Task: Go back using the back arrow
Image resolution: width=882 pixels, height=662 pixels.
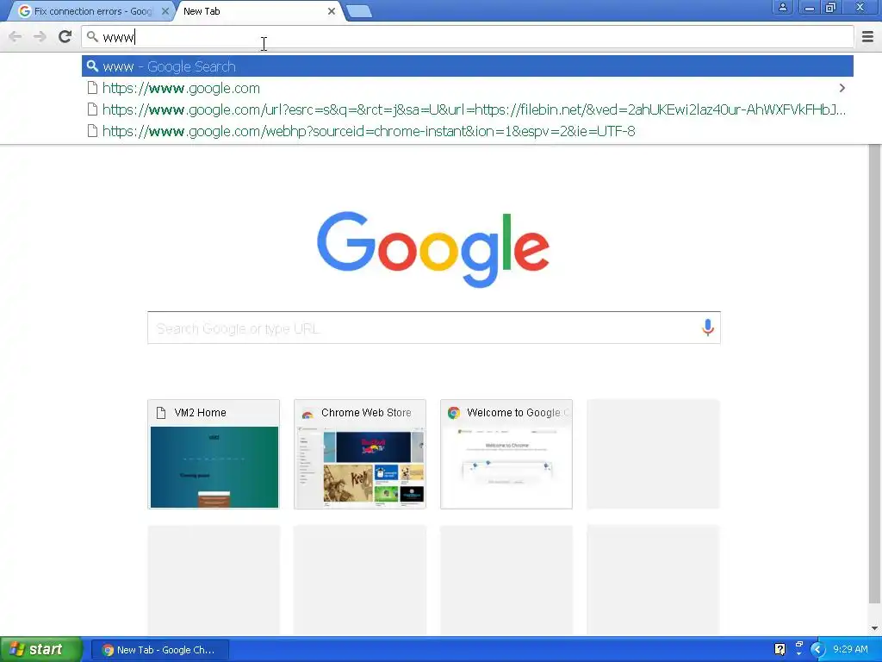Action: (x=16, y=37)
